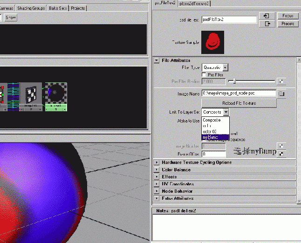Open the Shading Groups tab

pos(32,8)
